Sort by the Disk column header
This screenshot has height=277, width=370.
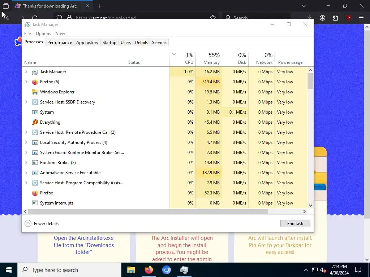[x=235, y=58]
